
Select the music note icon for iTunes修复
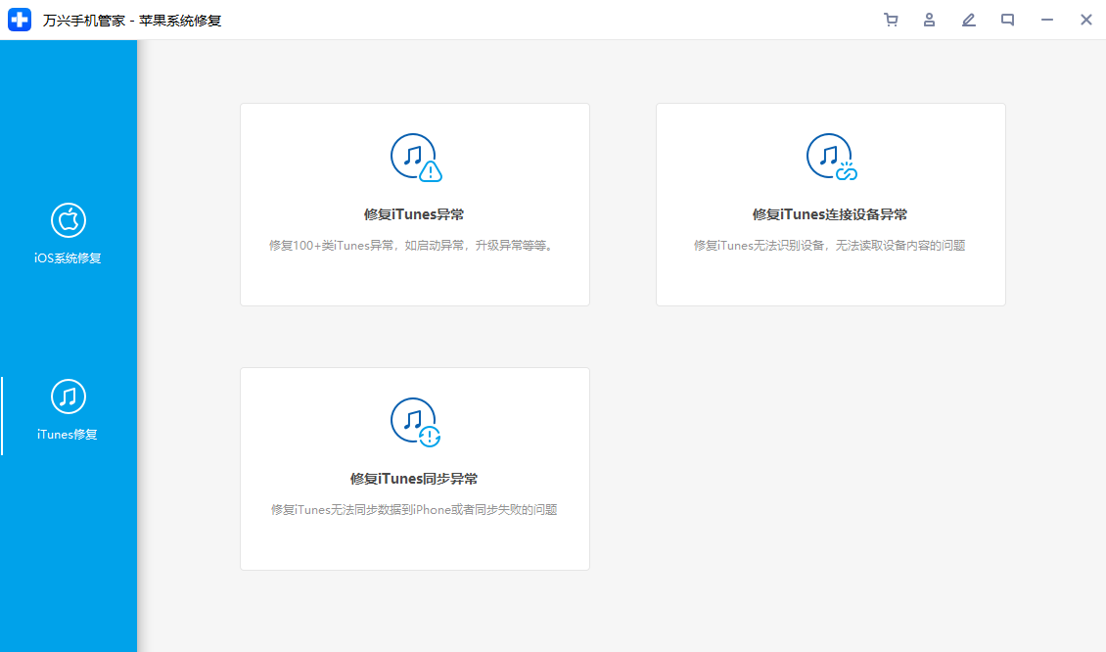69,397
